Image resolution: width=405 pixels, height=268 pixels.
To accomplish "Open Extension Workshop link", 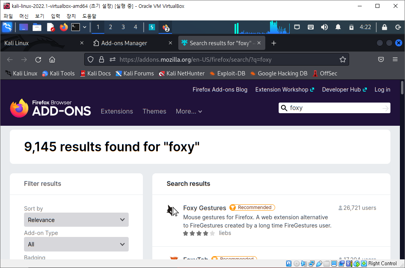I will 285,90.
